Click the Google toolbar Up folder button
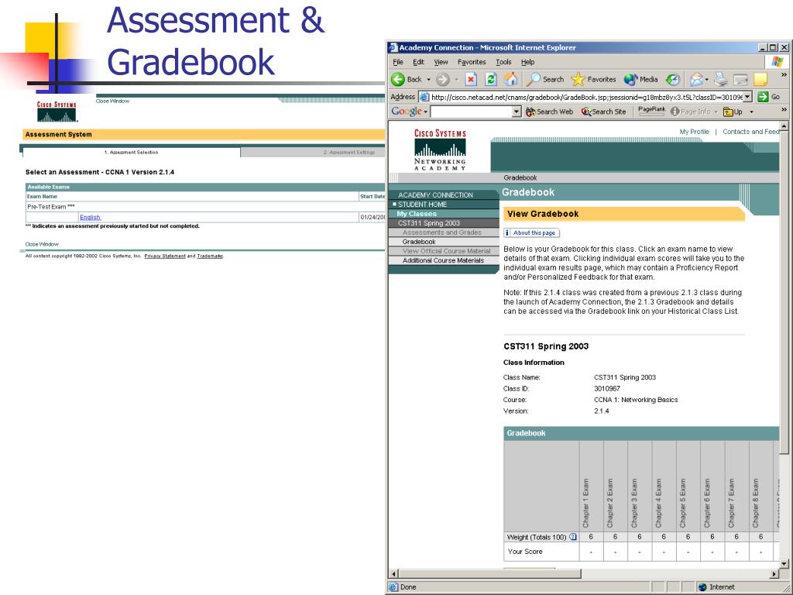The width and height of the screenshot is (793, 595). 733,112
